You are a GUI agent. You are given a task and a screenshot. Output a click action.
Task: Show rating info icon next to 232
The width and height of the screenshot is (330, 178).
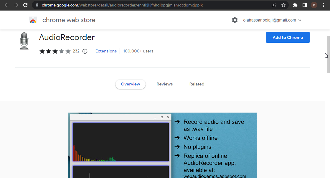(85, 51)
